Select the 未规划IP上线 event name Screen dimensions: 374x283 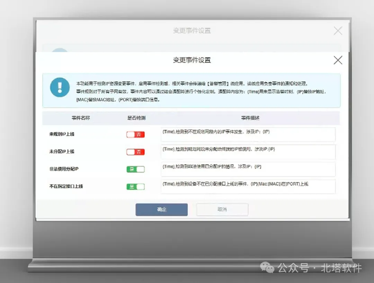point(62,134)
